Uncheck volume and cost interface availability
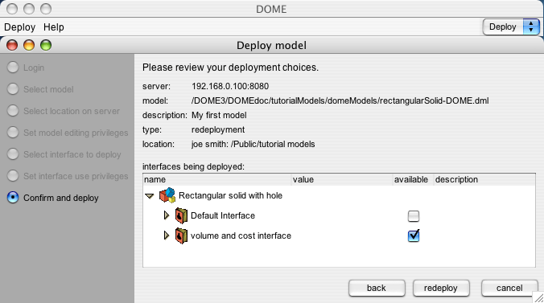Screen dimensions: 544x303 (413, 235)
